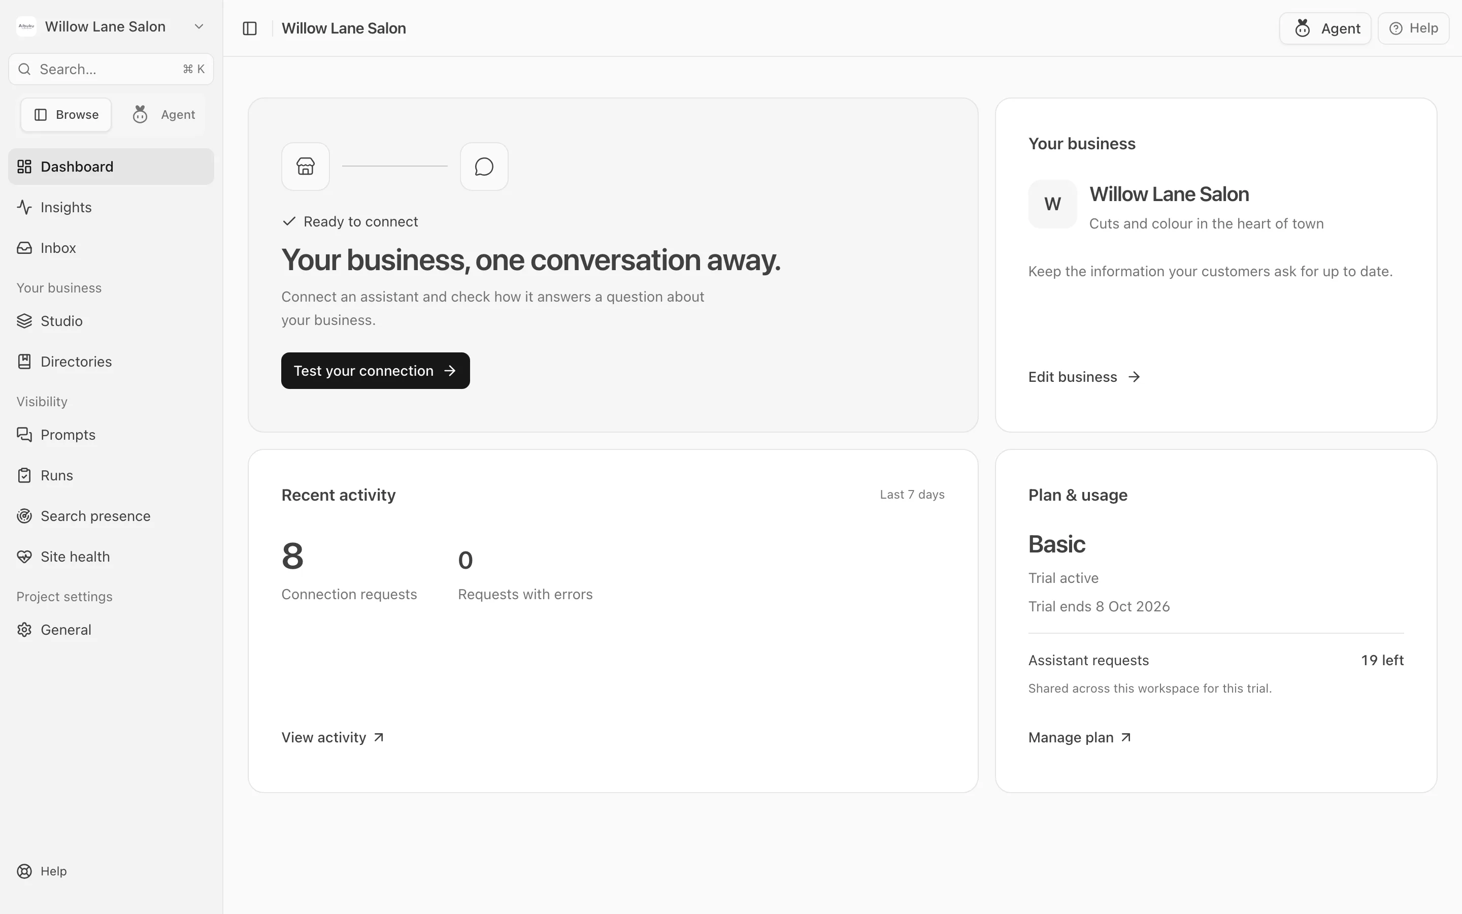
Task: Switch to Browse mode tab
Action: coord(66,115)
